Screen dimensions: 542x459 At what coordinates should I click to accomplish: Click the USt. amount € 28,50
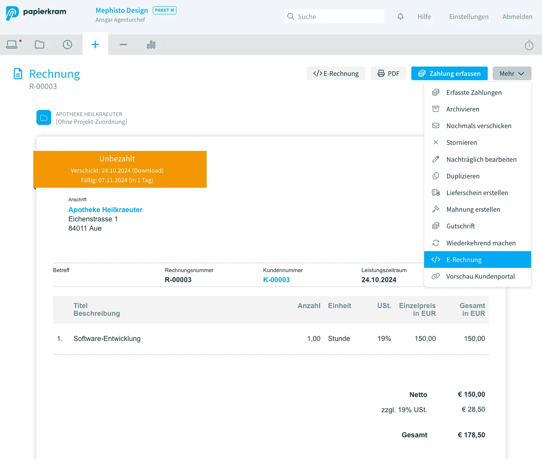pos(473,409)
